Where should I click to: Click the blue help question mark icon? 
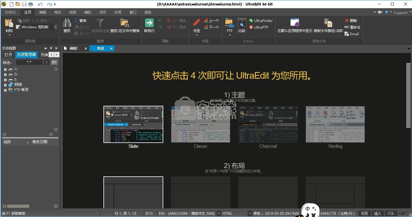[386, 12]
